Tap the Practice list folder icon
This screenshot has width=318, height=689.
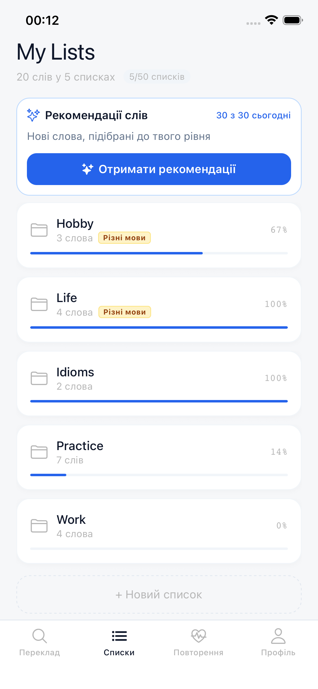click(39, 452)
